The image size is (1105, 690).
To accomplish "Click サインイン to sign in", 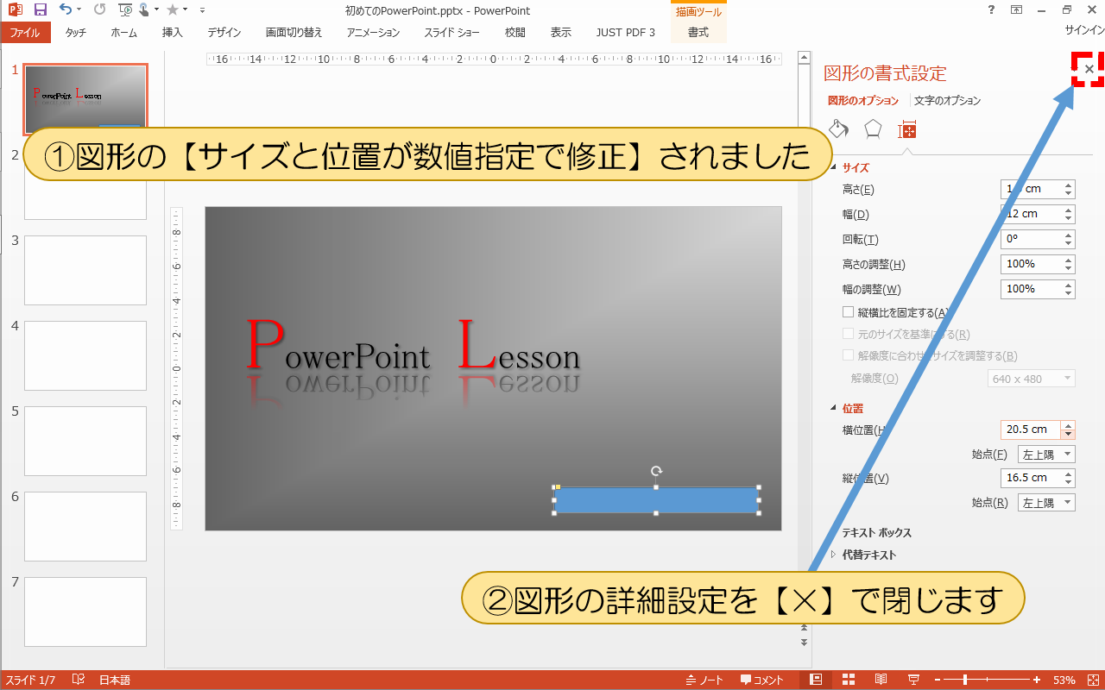I will 1084,29.
